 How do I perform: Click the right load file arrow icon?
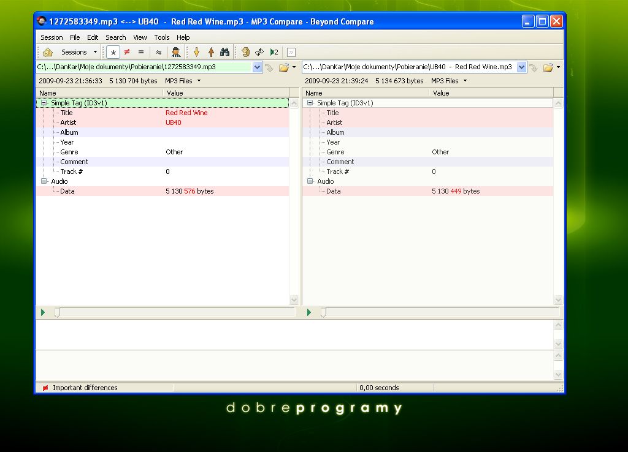[534, 67]
